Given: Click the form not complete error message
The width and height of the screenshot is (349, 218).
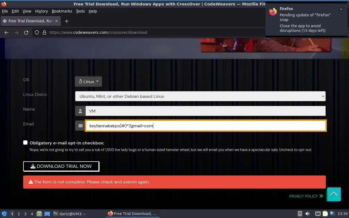Looking at the screenshot, I should [174, 182].
